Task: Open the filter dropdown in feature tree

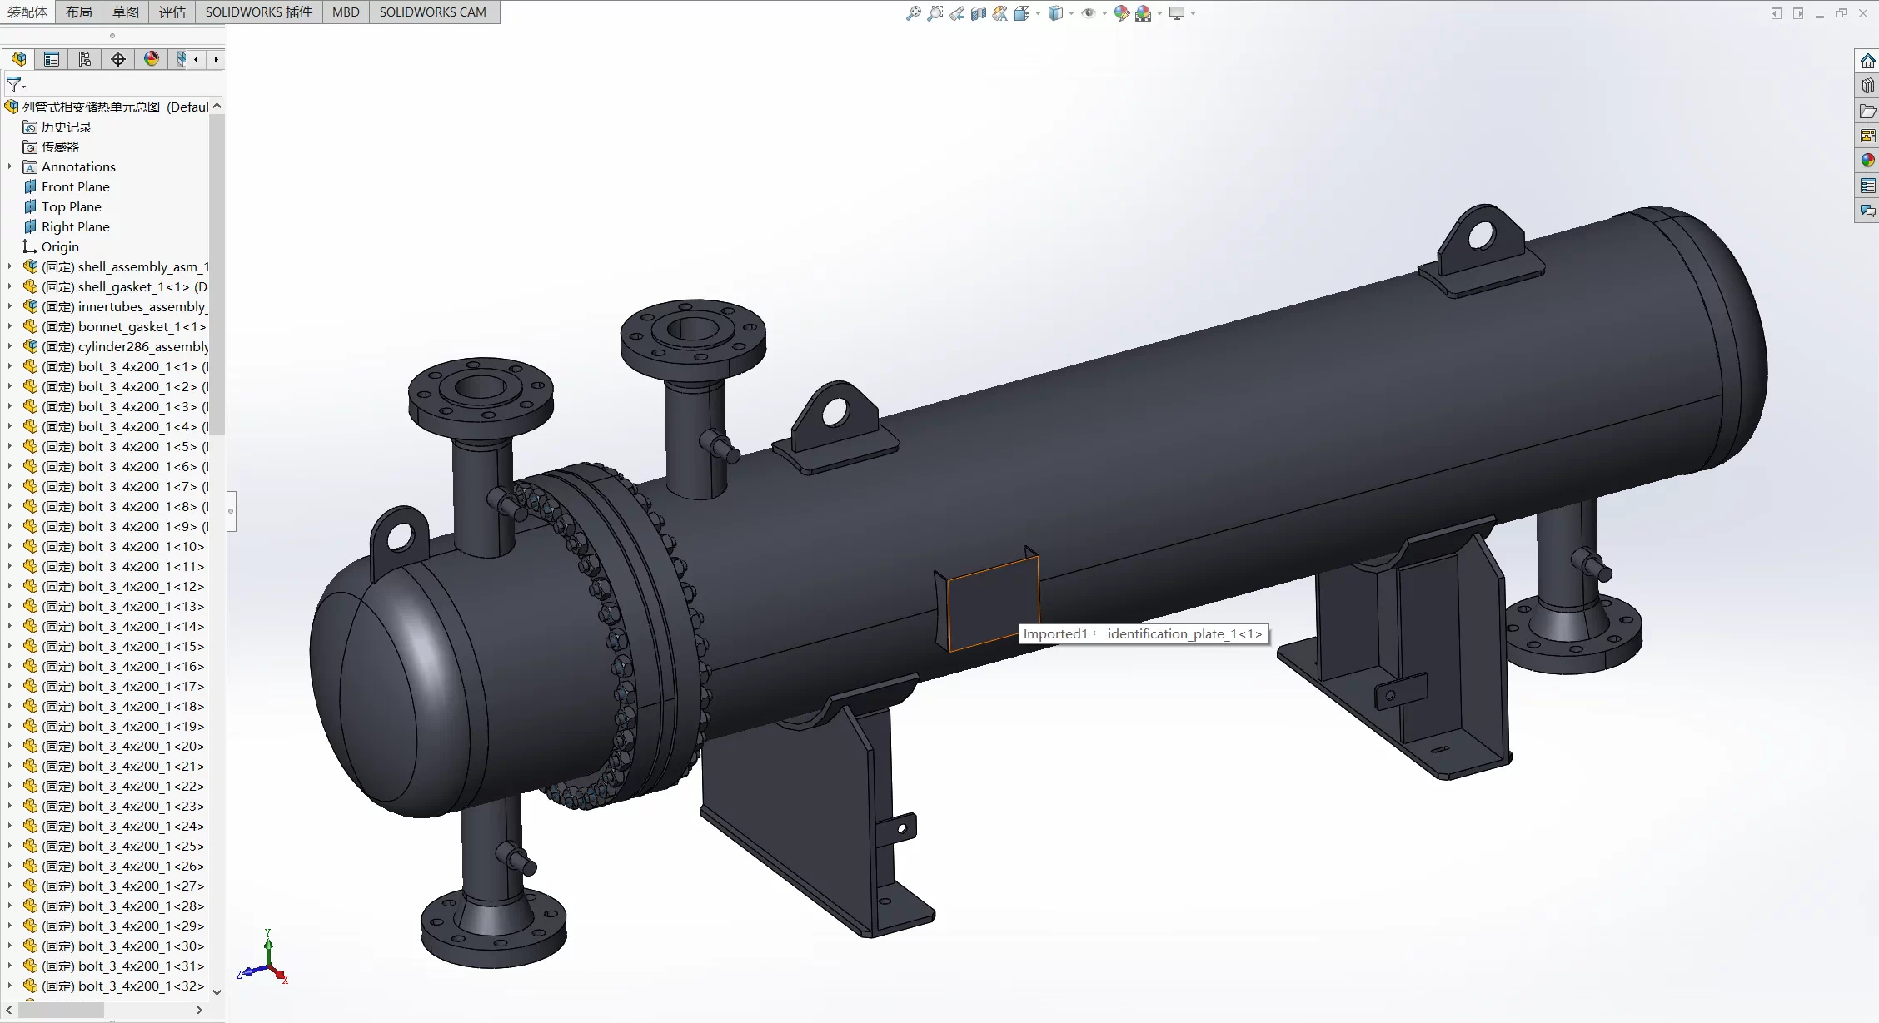Action: (x=17, y=84)
